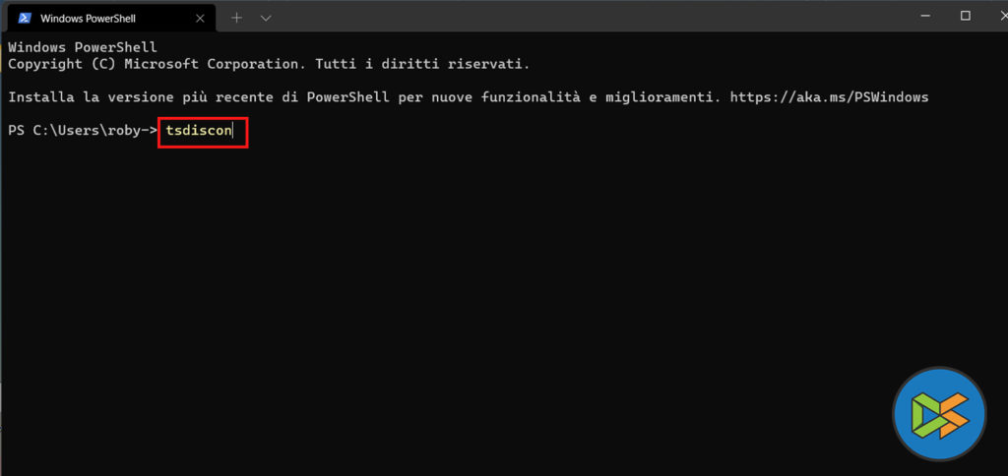The width and height of the screenshot is (1008, 476).
Task: Select the Windows PowerShell tab title
Action: click(x=90, y=18)
